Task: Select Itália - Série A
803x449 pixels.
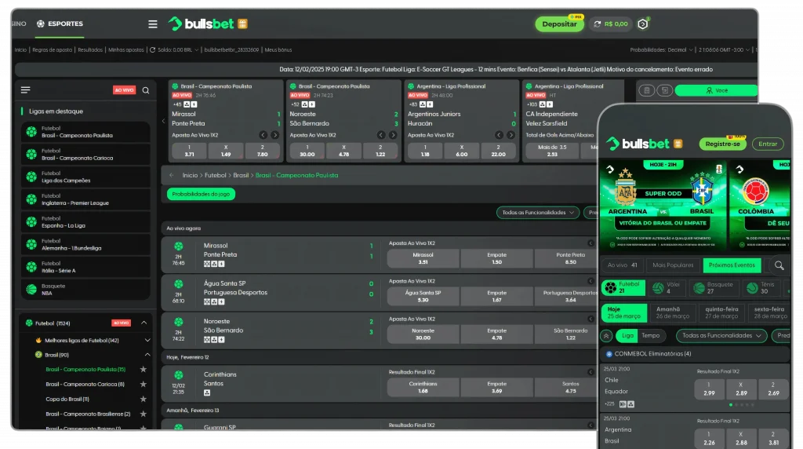Action: point(85,267)
